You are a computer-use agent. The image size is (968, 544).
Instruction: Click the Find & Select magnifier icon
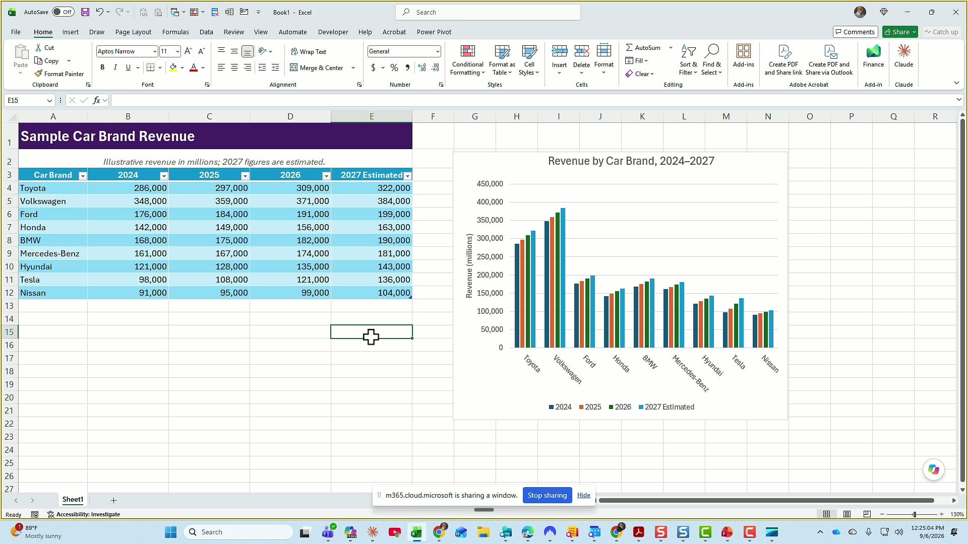711,51
